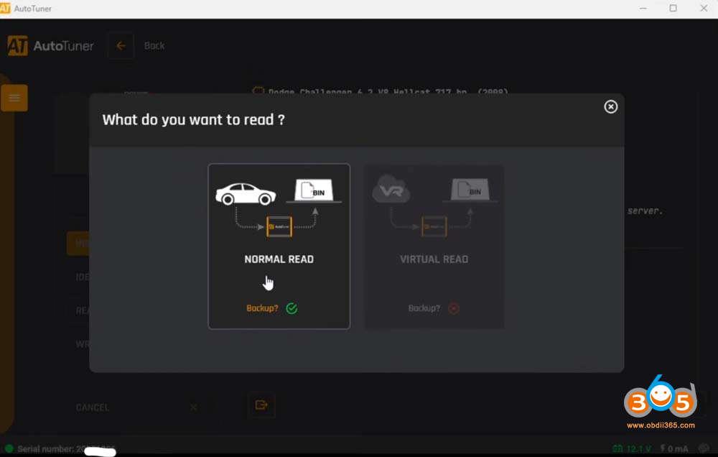Click the green Backup checkmark indicator

tap(292, 308)
